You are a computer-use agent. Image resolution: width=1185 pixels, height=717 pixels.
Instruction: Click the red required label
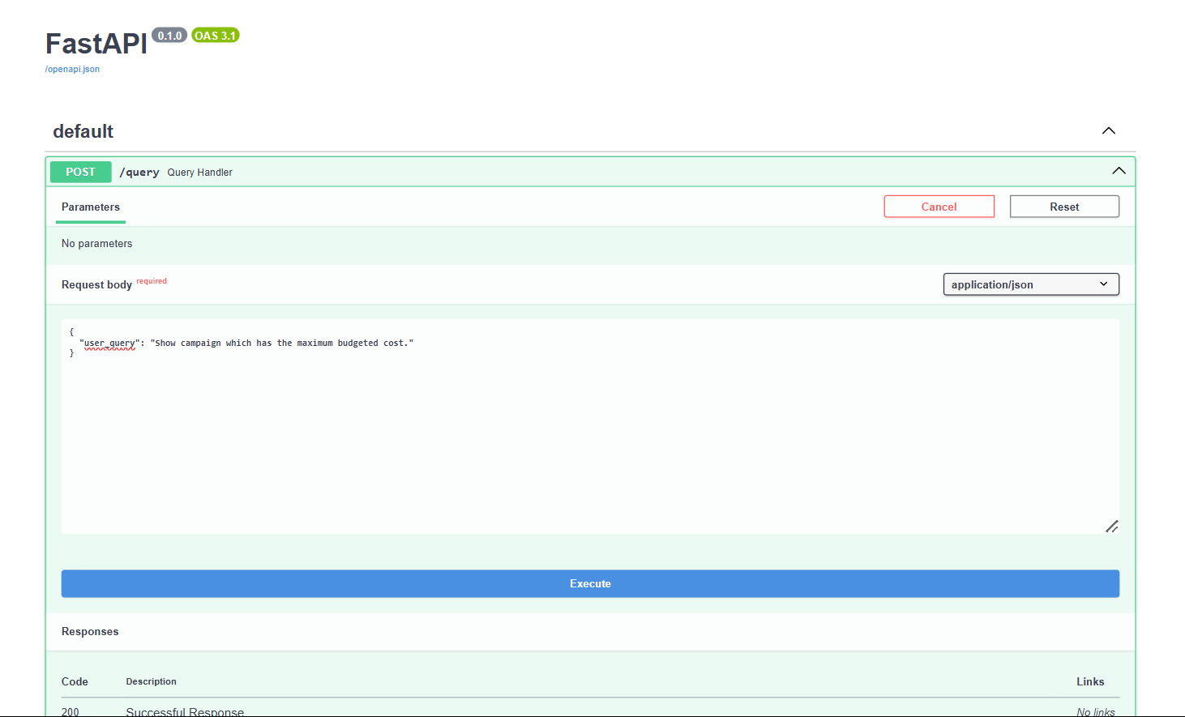152,281
